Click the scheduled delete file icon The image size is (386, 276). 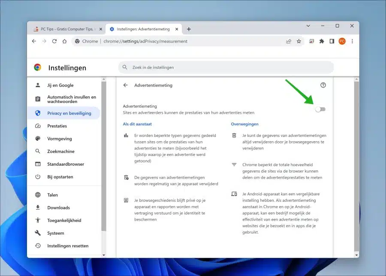[x=126, y=177]
